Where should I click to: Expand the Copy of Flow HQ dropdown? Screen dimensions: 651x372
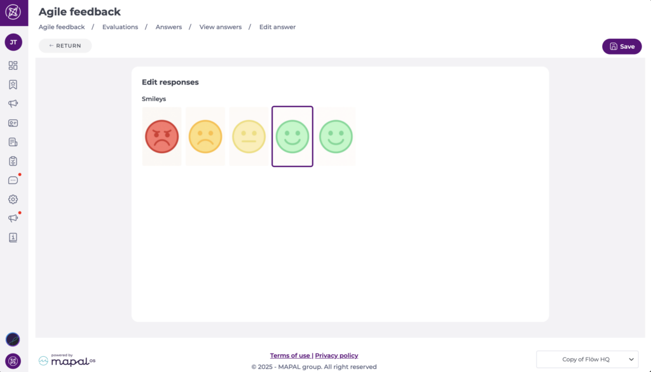coord(587,359)
